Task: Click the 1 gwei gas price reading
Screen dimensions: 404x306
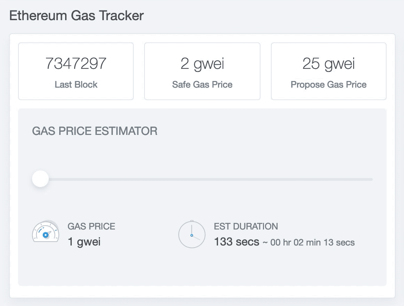Action: (84, 242)
